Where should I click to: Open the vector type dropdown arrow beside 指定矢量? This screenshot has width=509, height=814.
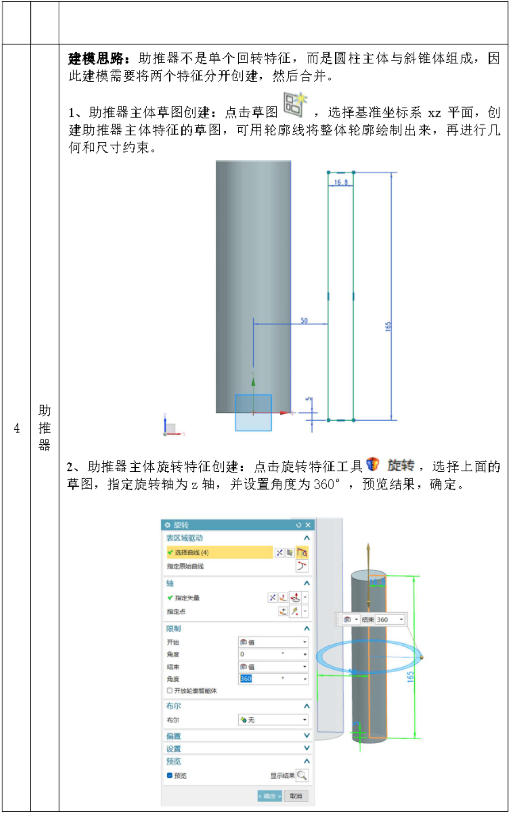pyautogui.click(x=305, y=597)
